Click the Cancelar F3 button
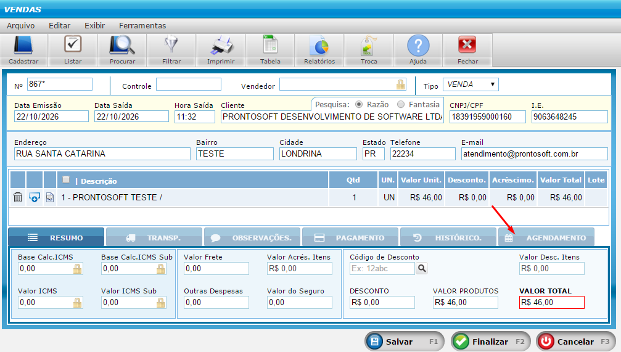The width and height of the screenshot is (621, 352). (x=576, y=342)
